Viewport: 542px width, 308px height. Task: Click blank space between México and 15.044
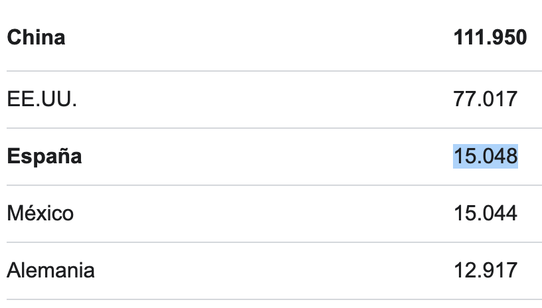point(259,214)
